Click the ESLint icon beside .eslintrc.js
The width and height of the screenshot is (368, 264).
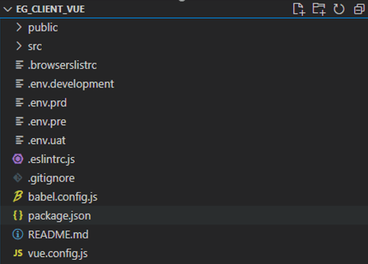[x=18, y=159]
